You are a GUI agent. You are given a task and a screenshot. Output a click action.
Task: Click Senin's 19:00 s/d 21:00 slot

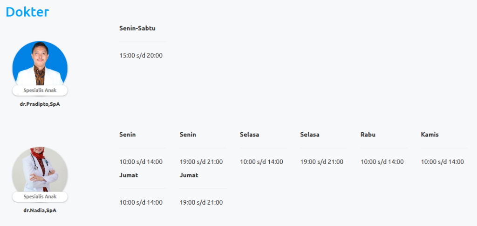(x=201, y=162)
